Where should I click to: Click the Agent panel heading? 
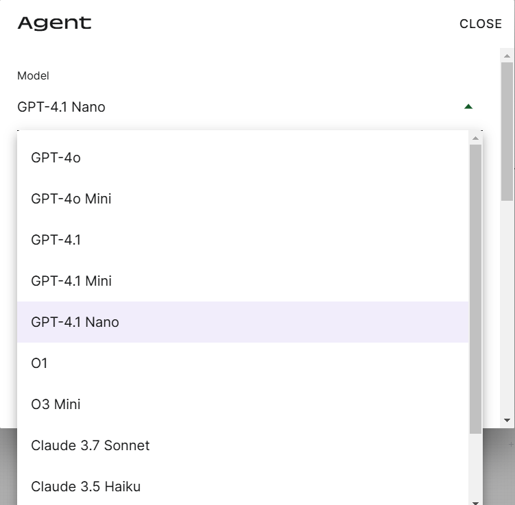tap(55, 23)
